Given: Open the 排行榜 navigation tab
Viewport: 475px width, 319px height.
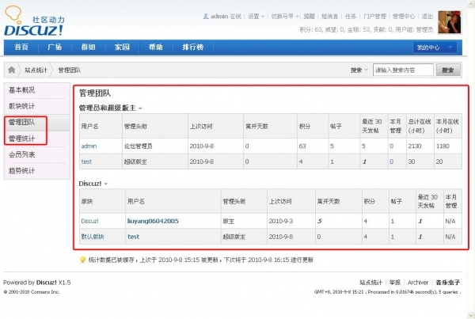Looking at the screenshot, I should (x=193, y=47).
